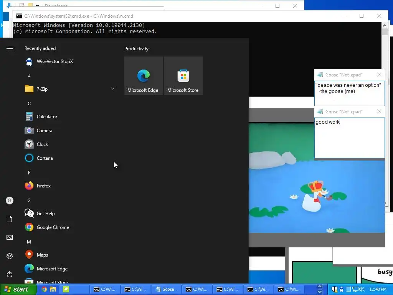Click the Microsoft Store Productivity tile
The height and width of the screenshot is (295, 393).
pos(183,76)
